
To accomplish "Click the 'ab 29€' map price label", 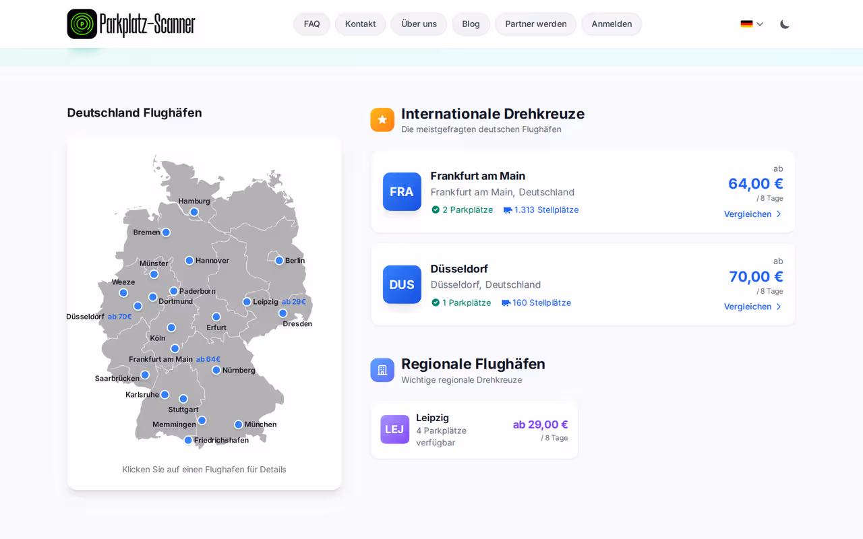I will pos(293,302).
